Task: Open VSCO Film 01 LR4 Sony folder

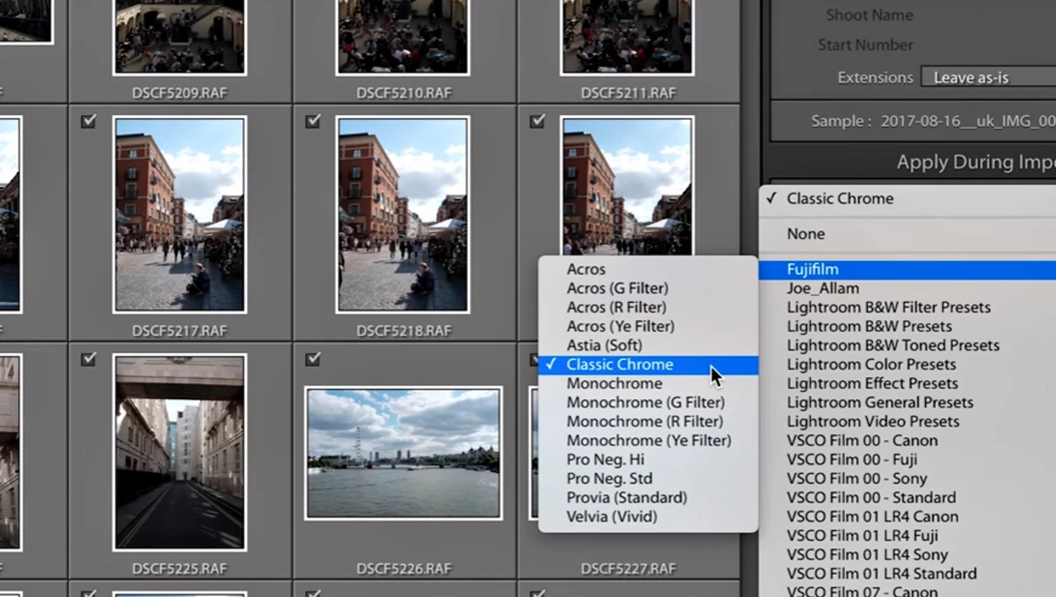Action: click(x=907, y=554)
